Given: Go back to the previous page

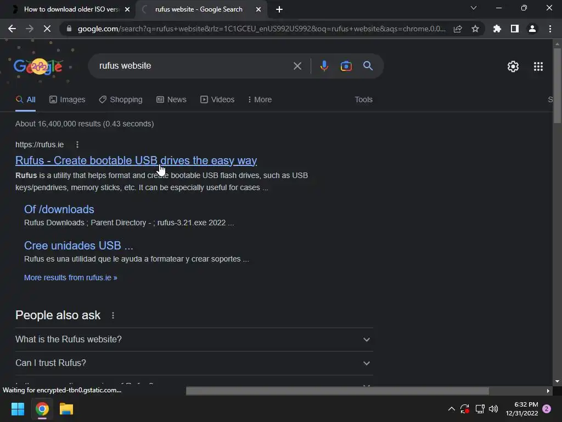Looking at the screenshot, I should coord(12,29).
